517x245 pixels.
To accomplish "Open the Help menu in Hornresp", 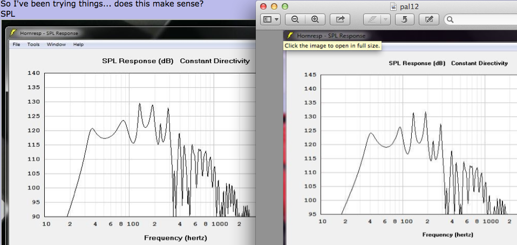I will [x=78, y=44].
